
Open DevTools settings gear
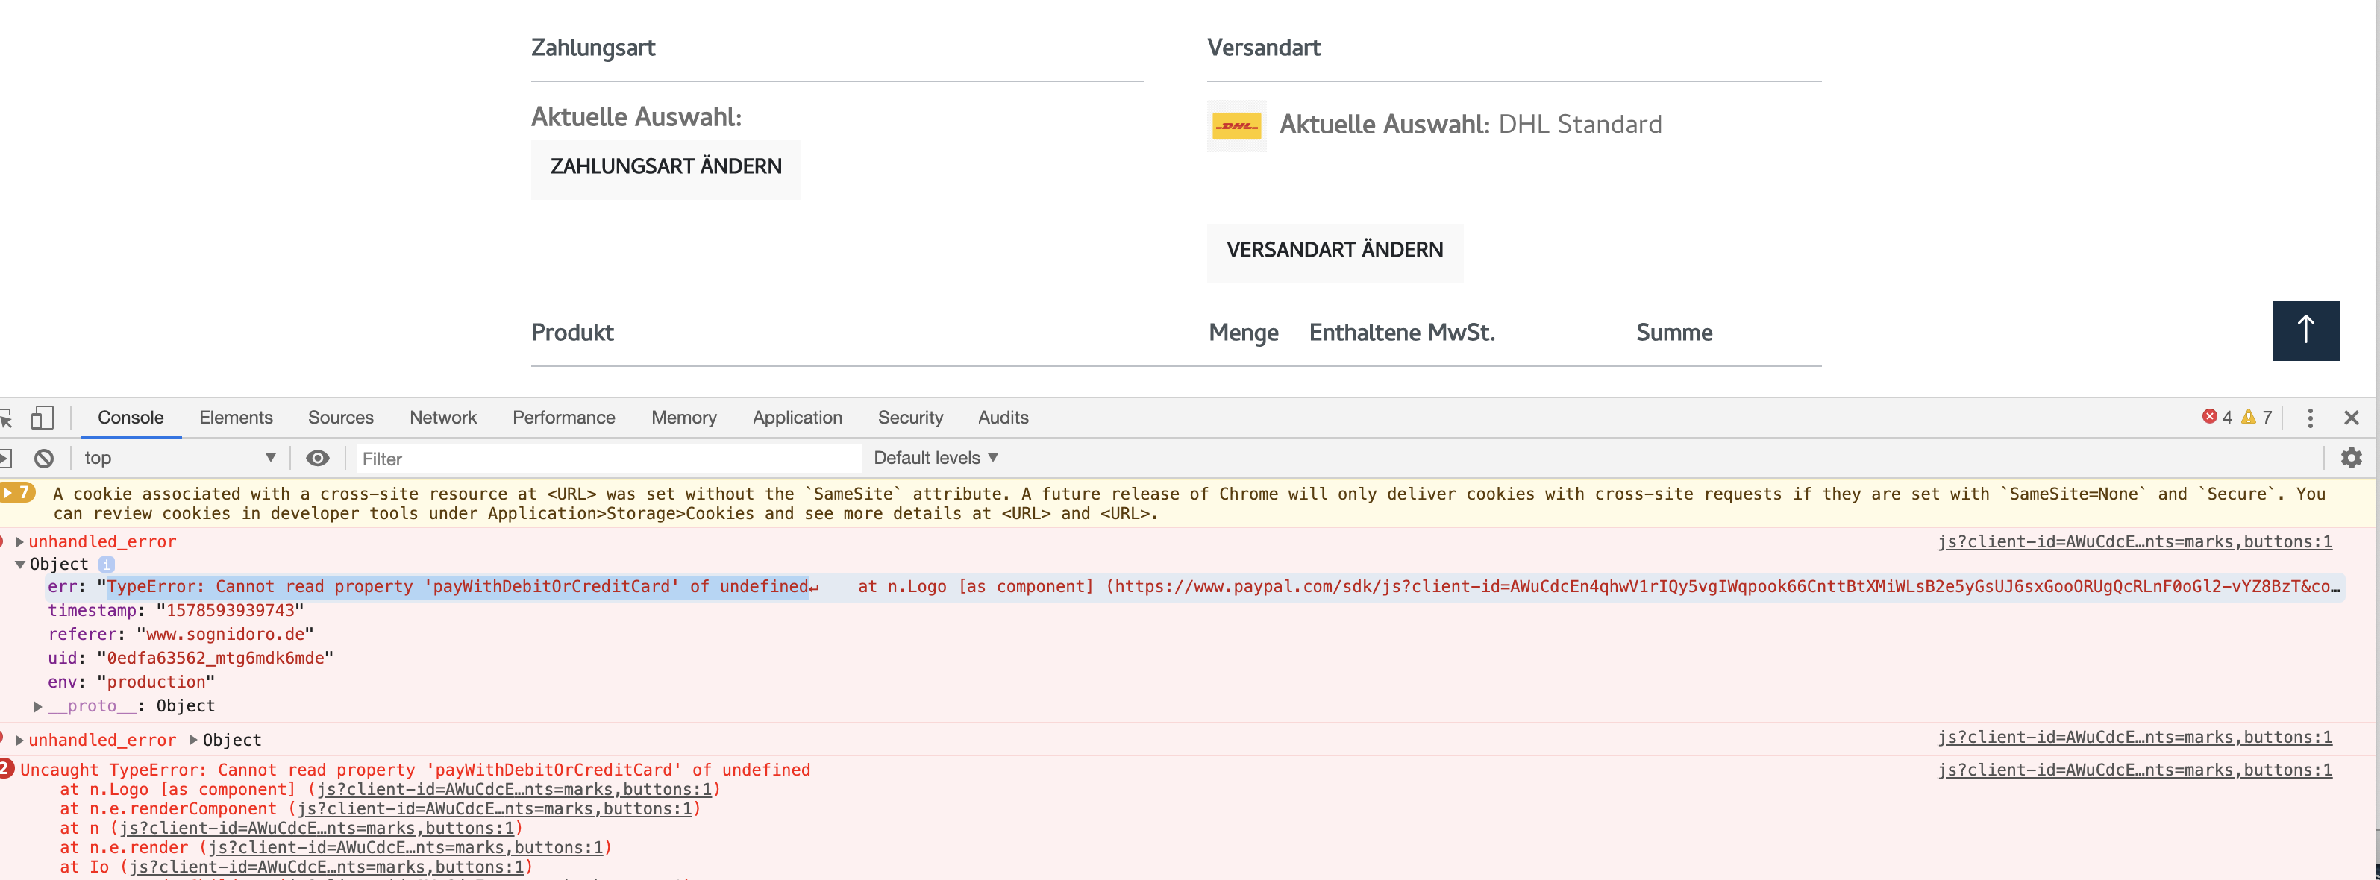[x=2352, y=458]
